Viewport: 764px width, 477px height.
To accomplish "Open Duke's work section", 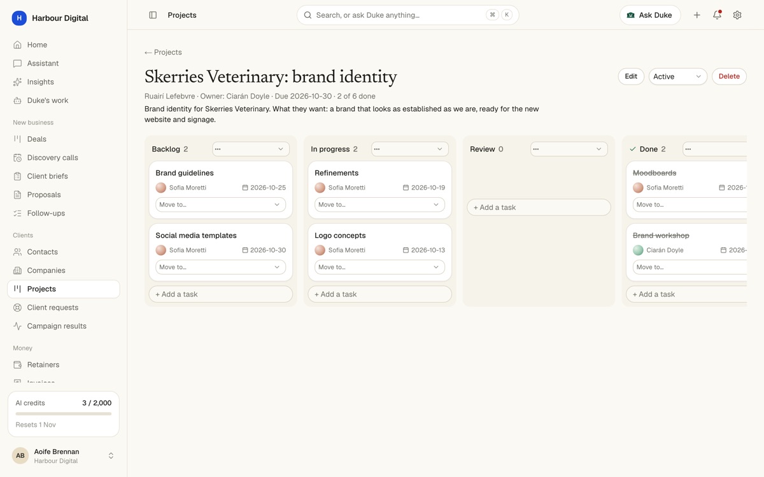I will [64, 100].
